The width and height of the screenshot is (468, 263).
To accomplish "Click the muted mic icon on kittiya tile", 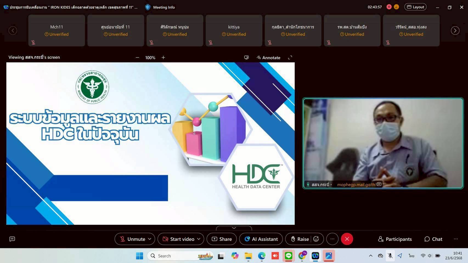I will [x=210, y=42].
